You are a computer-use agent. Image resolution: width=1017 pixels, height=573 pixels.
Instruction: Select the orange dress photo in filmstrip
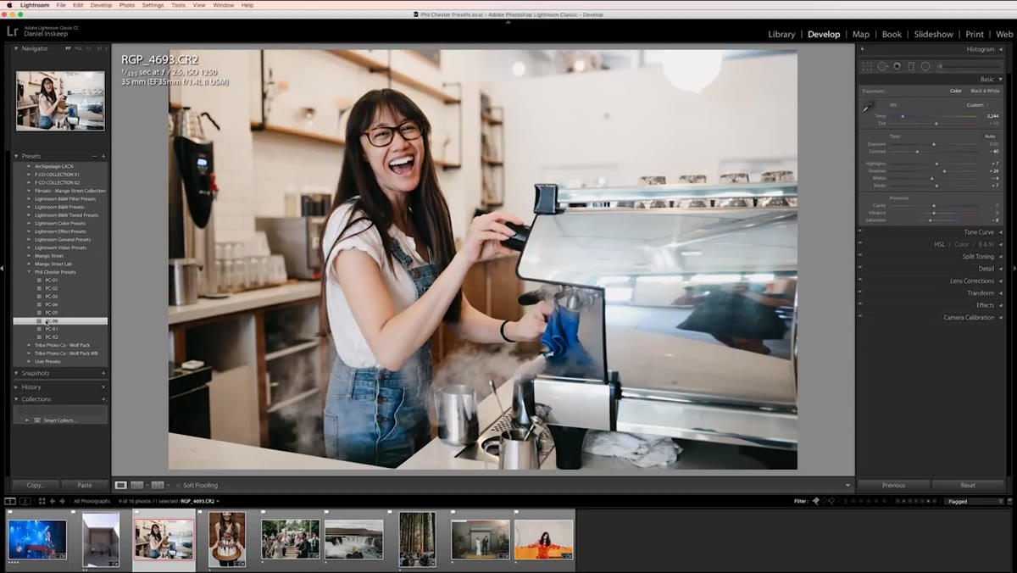[x=544, y=539]
